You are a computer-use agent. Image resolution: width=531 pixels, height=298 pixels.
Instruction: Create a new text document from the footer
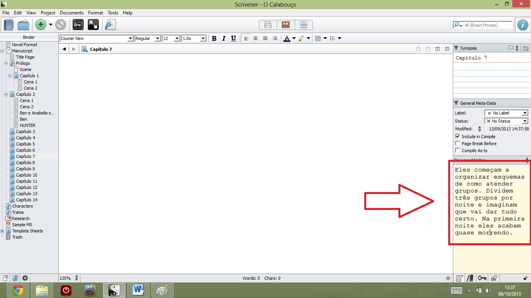pos(6,278)
